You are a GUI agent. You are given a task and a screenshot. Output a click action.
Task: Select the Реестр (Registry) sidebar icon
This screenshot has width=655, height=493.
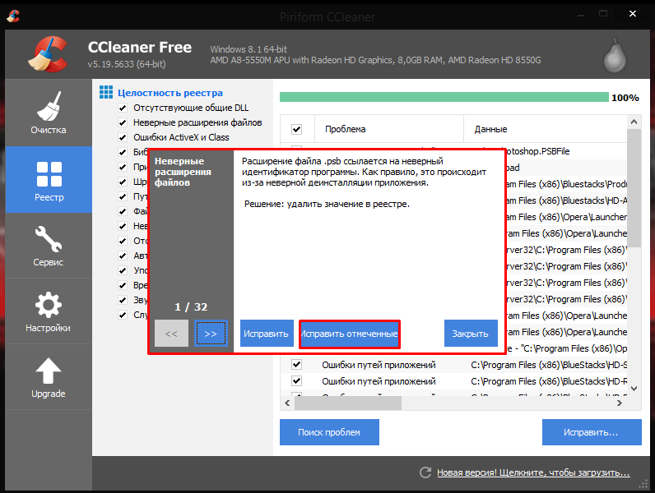[x=49, y=180]
